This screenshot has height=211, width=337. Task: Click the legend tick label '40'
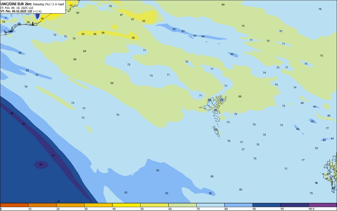(x=114, y=209)
